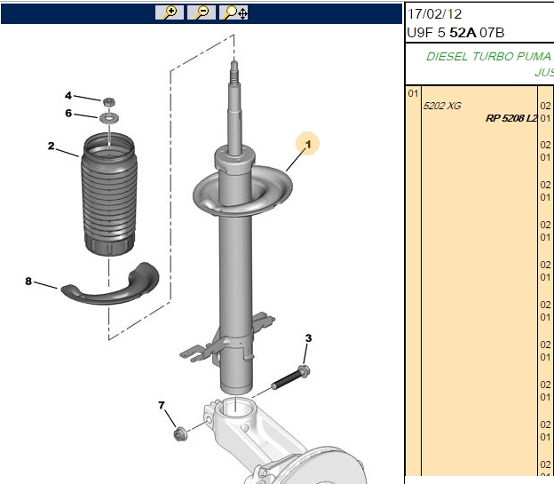
Task: Click the U9F 5 52A 07B reference
Action: [x=455, y=33]
